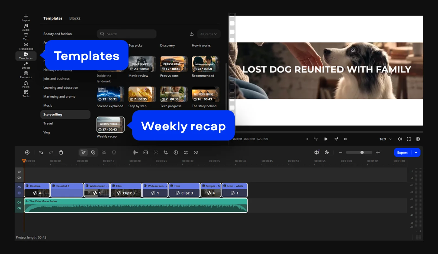The height and width of the screenshot is (254, 438).
Task: Click the download icon beside the search field
Action: [x=192, y=34]
